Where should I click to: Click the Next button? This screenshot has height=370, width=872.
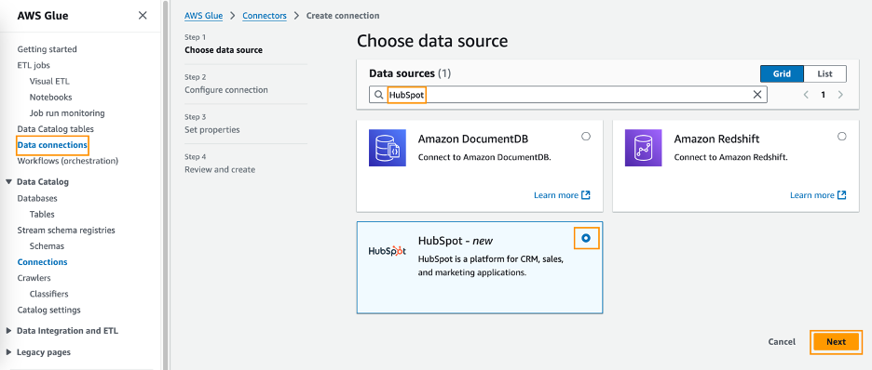836,342
